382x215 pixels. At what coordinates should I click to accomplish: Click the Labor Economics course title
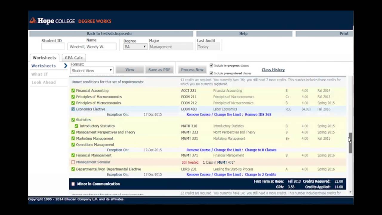(x=225, y=109)
